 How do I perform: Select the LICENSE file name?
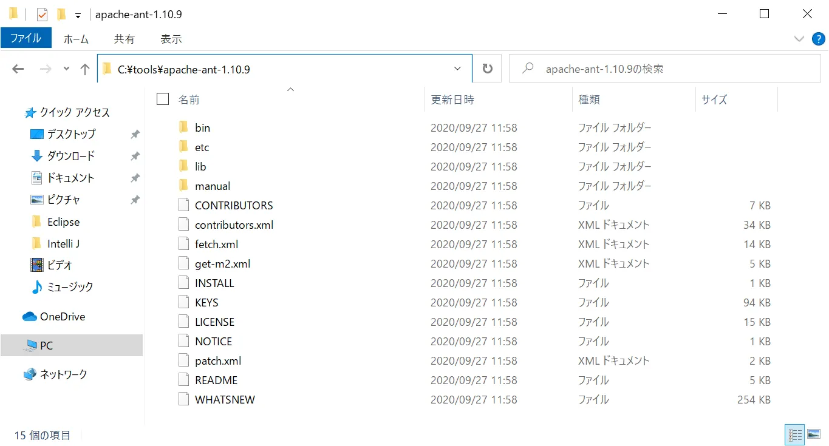(214, 322)
